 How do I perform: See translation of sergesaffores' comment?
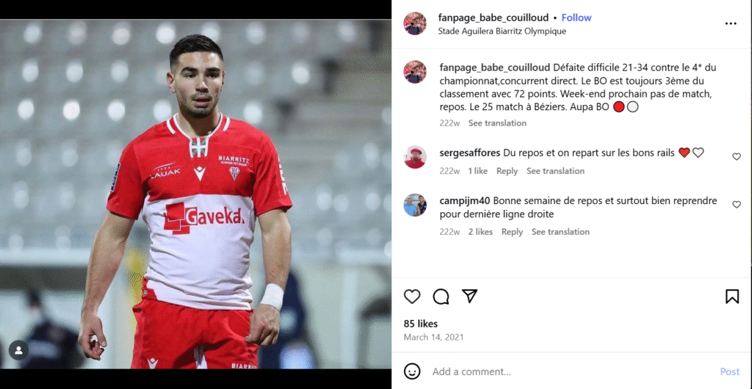pyautogui.click(x=555, y=171)
